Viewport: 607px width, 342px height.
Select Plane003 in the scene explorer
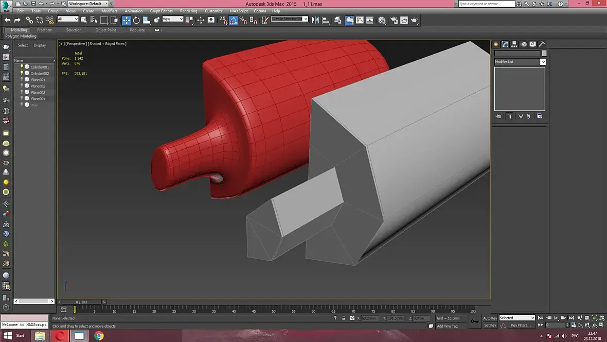[38, 92]
